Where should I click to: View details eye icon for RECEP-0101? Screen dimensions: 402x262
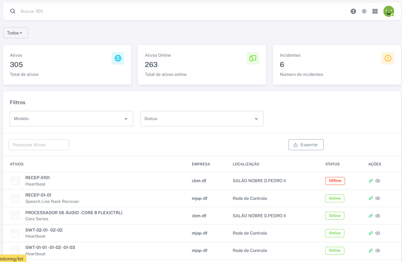coord(378,181)
